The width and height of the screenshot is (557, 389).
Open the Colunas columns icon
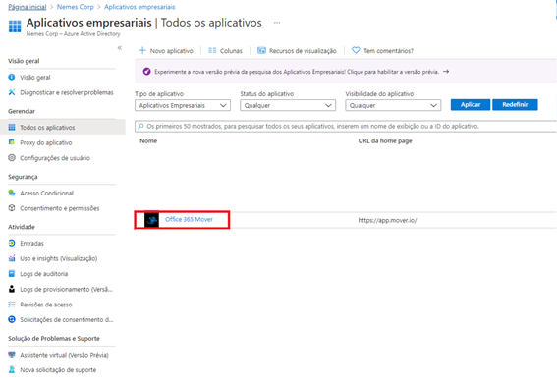(x=212, y=50)
